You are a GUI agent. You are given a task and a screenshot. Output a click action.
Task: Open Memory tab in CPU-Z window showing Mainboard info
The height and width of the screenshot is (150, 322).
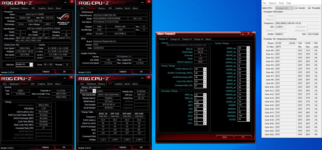pos(102,8)
